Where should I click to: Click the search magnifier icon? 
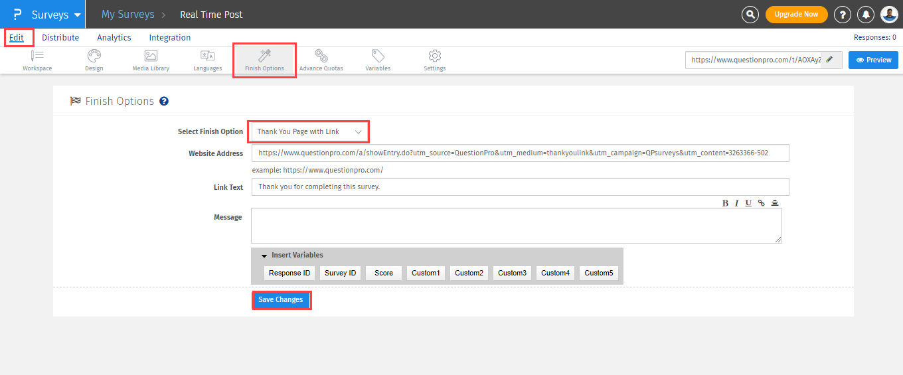coord(750,14)
